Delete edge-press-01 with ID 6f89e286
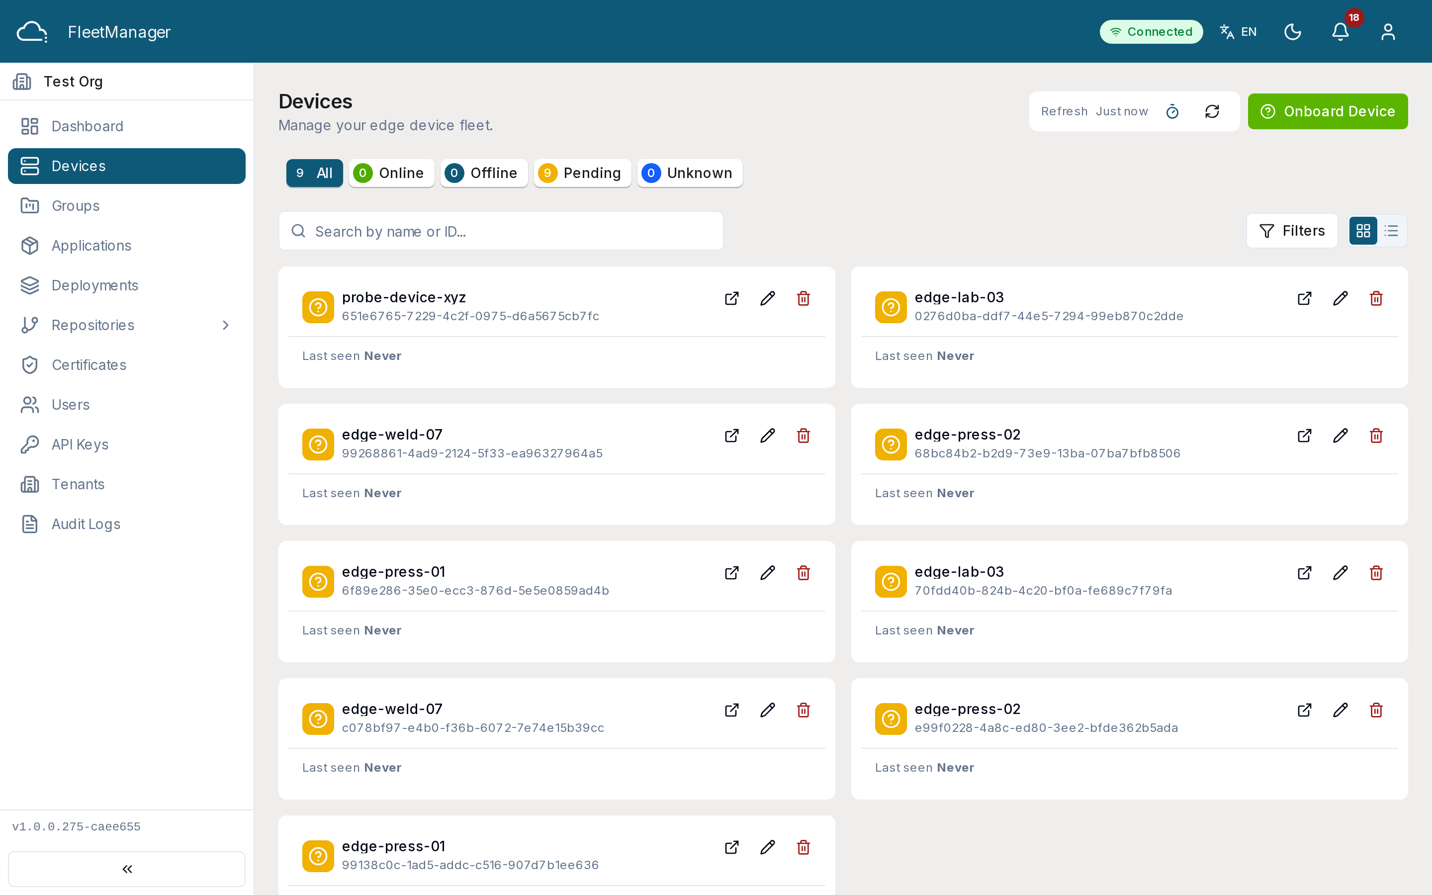 pyautogui.click(x=803, y=573)
